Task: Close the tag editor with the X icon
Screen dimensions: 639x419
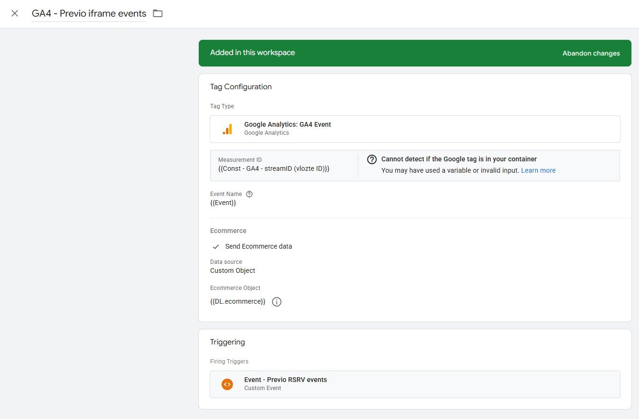Action: point(15,13)
